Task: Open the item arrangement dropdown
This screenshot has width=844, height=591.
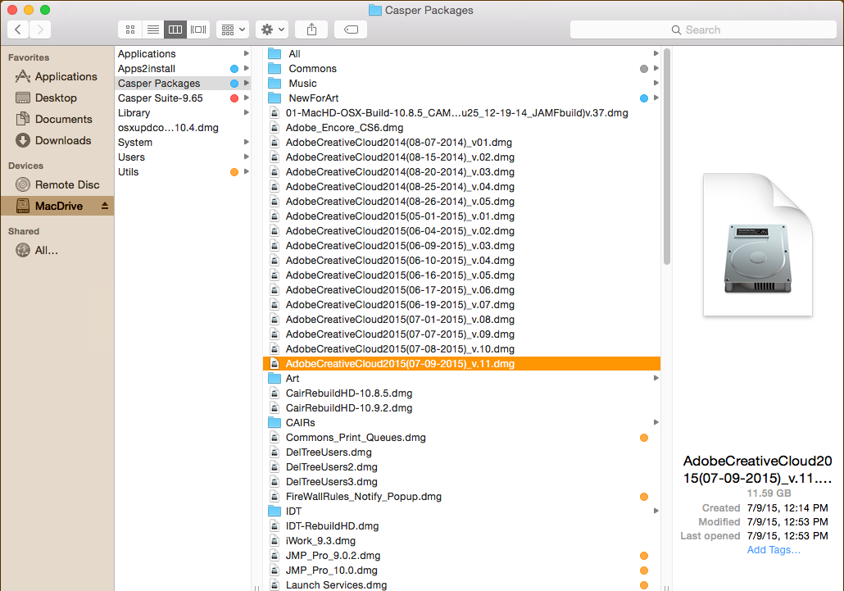Action: pos(234,30)
